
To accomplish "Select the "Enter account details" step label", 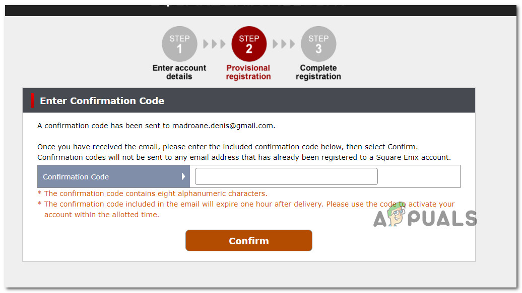I will point(179,72).
